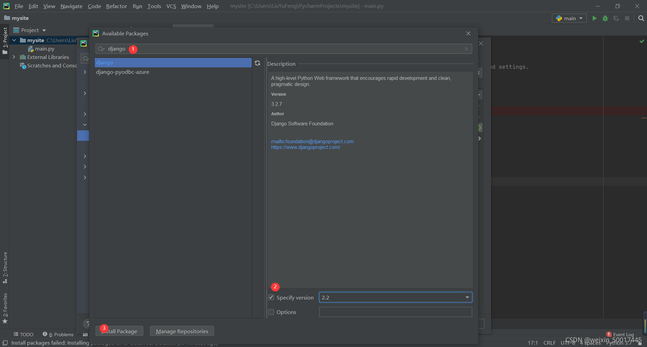Open the Help menu
This screenshot has height=347, width=647.
click(x=213, y=6)
